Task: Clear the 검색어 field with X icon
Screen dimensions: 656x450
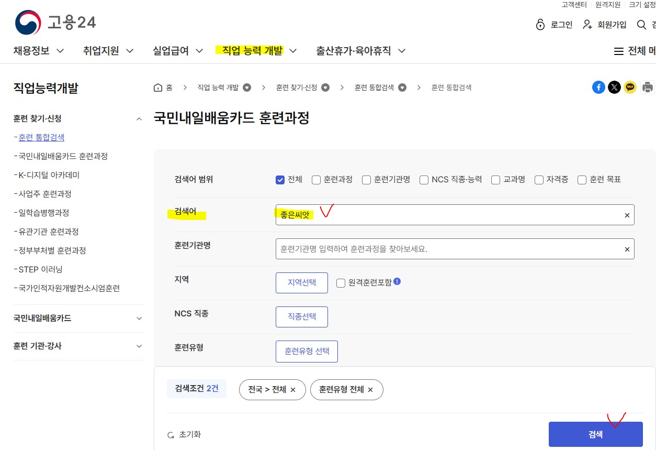Action: [x=627, y=215]
